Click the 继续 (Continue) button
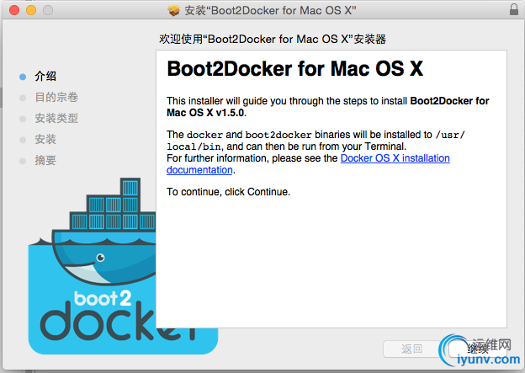Image resolution: width=525 pixels, height=373 pixels. click(x=478, y=349)
